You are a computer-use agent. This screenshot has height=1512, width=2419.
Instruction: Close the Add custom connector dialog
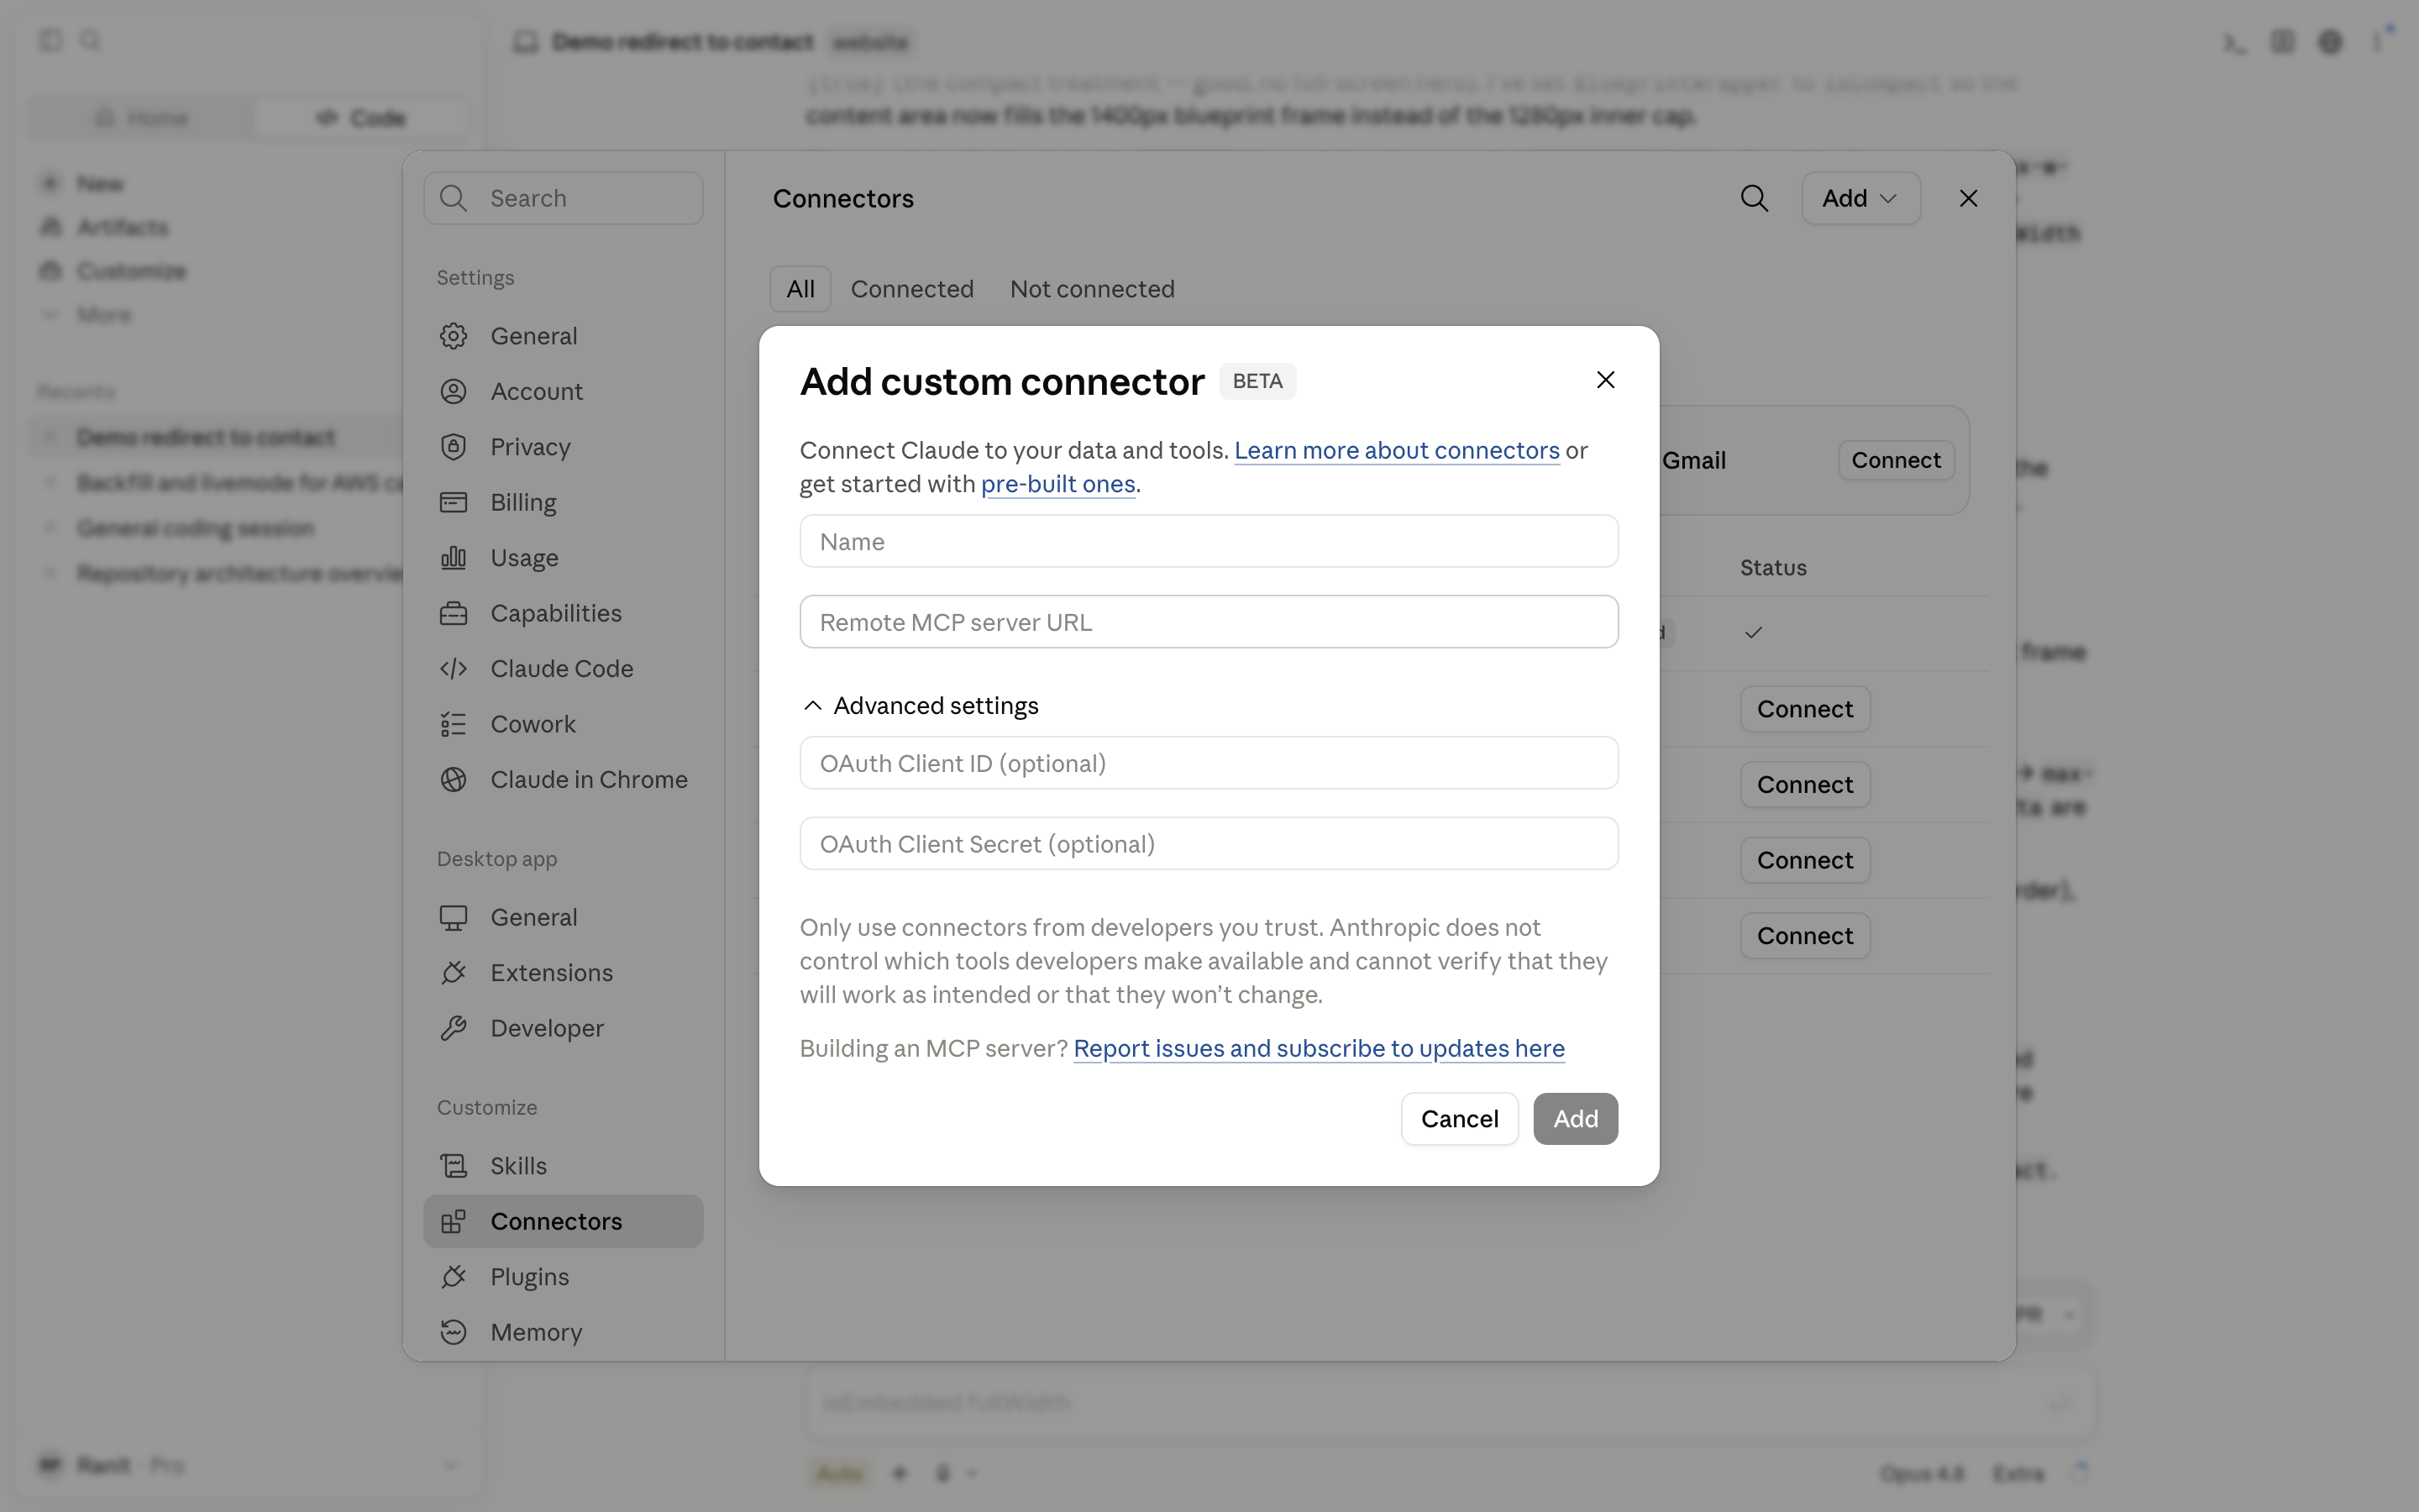pyautogui.click(x=1605, y=380)
